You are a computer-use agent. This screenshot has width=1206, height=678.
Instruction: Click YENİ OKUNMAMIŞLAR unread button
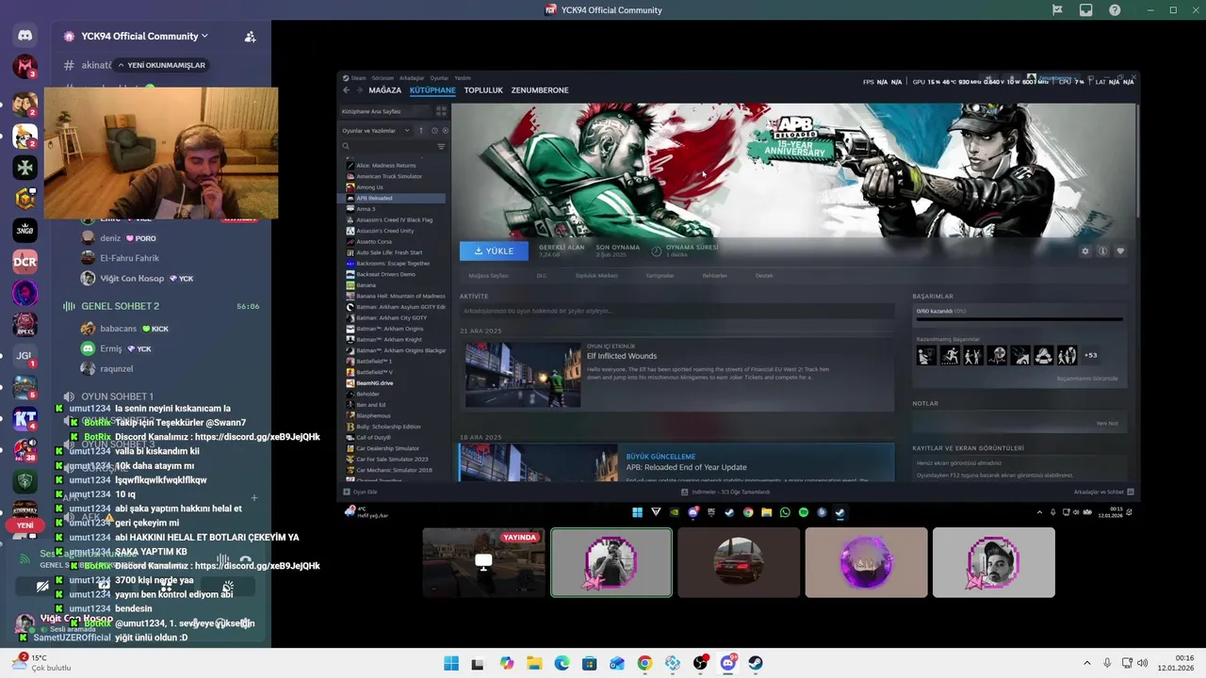[x=160, y=65]
